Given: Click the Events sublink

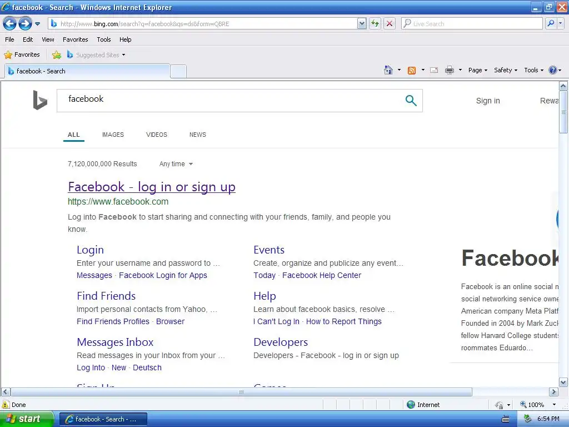Looking at the screenshot, I should (x=269, y=250).
